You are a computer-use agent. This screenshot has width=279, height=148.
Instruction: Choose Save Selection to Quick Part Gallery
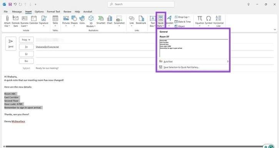(x=181, y=67)
